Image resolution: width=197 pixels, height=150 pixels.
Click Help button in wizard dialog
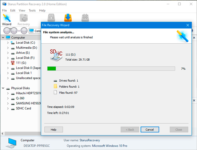click(54, 130)
